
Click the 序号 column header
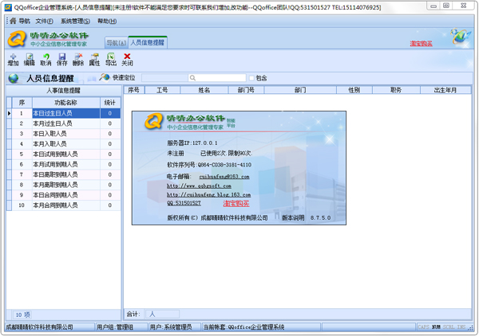click(134, 90)
